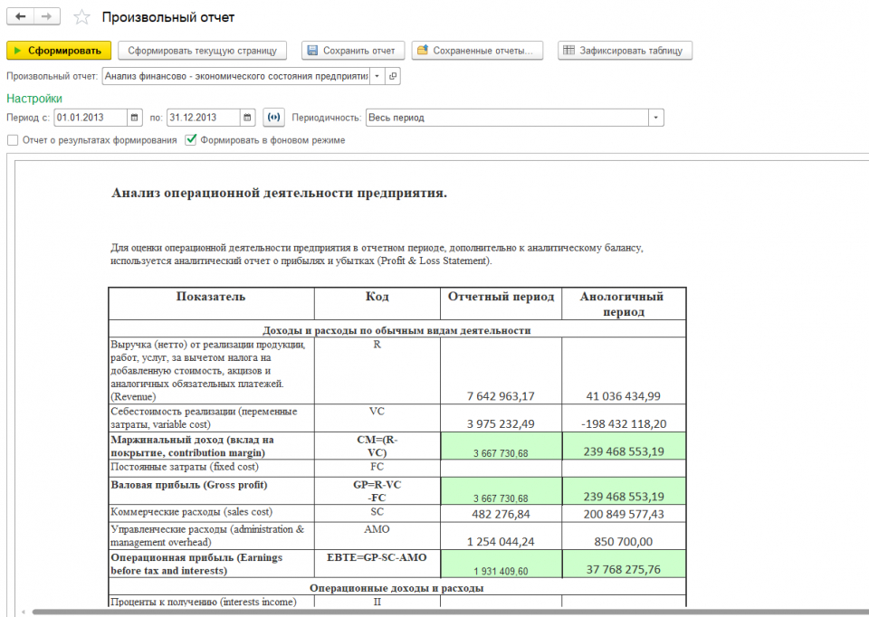Open the Настройки section link
The height and width of the screenshot is (617, 869).
point(34,99)
